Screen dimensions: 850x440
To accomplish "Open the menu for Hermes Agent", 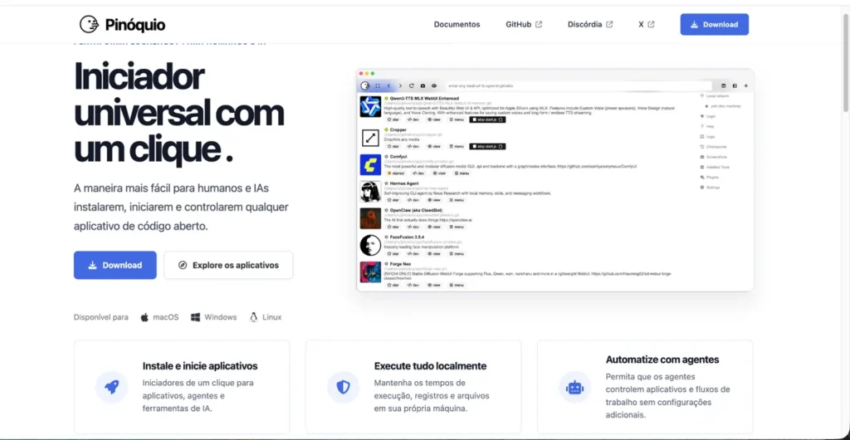I will (456, 200).
